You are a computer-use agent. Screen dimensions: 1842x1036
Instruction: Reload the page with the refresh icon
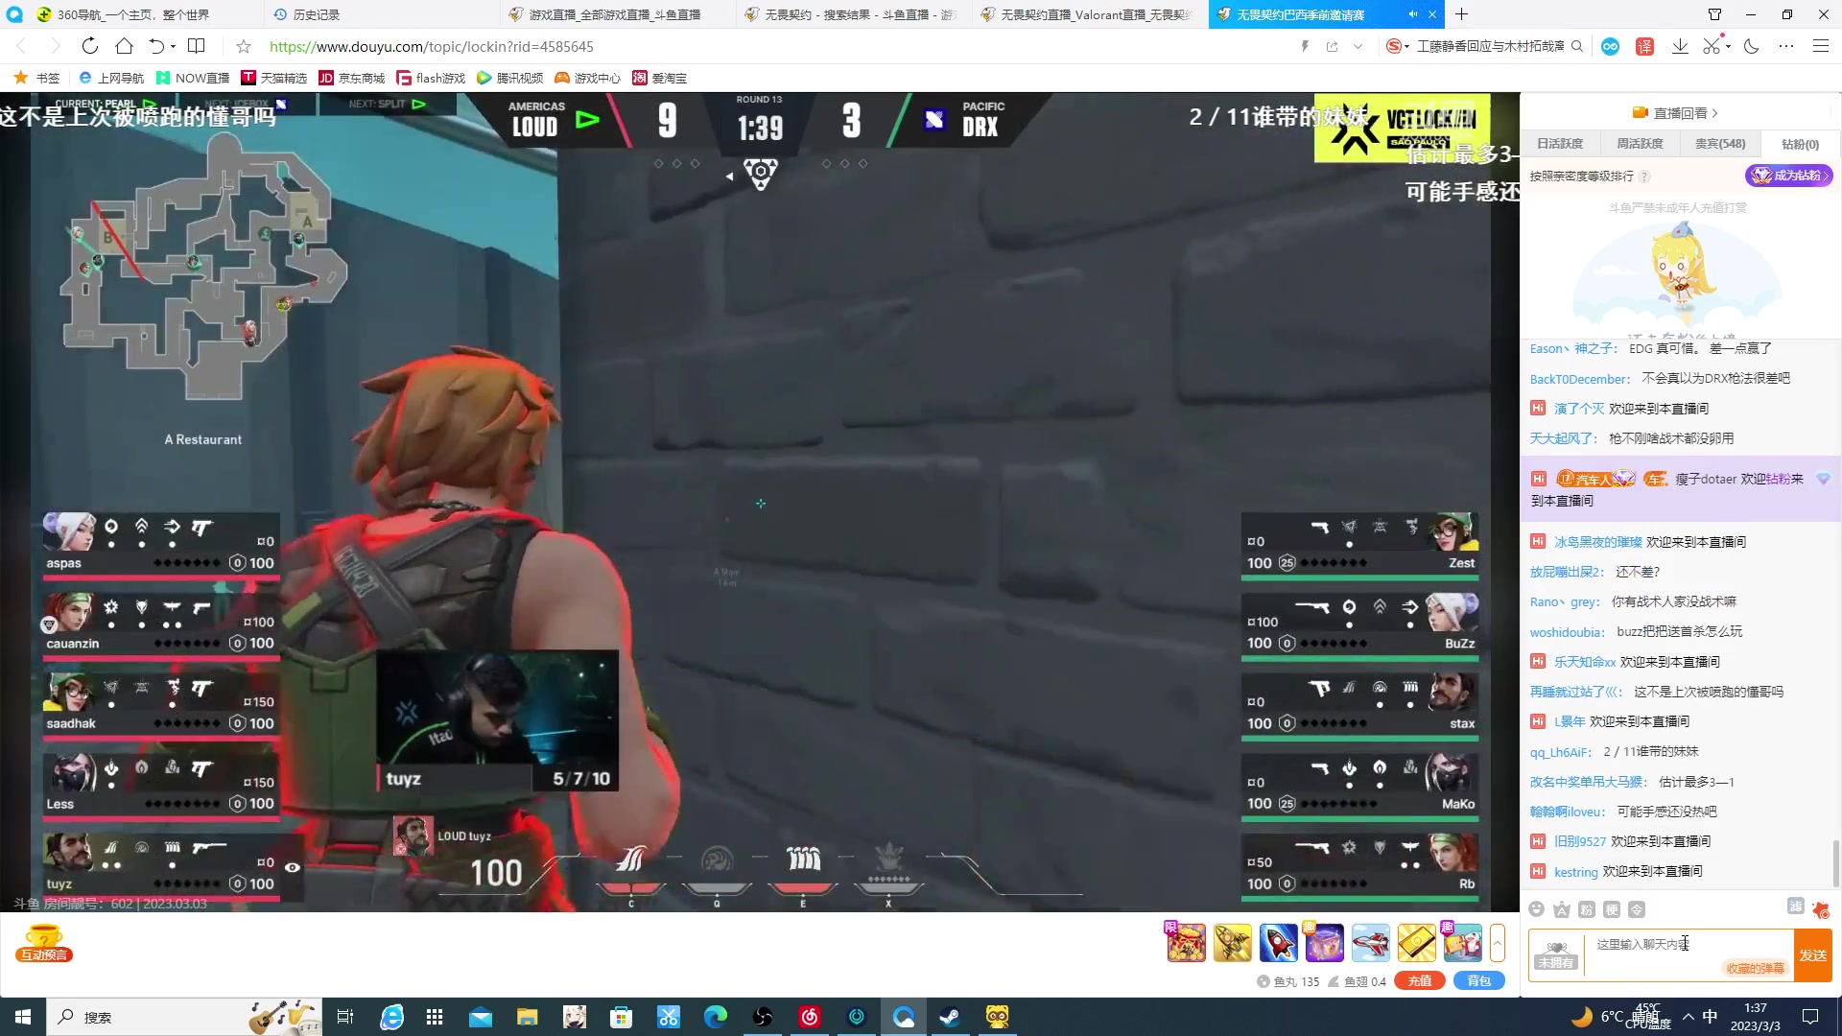pyautogui.click(x=89, y=46)
